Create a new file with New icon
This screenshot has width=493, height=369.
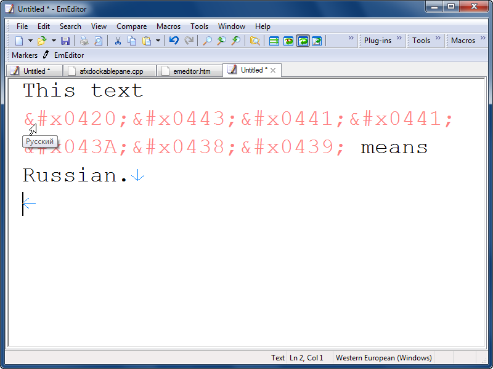(19, 41)
